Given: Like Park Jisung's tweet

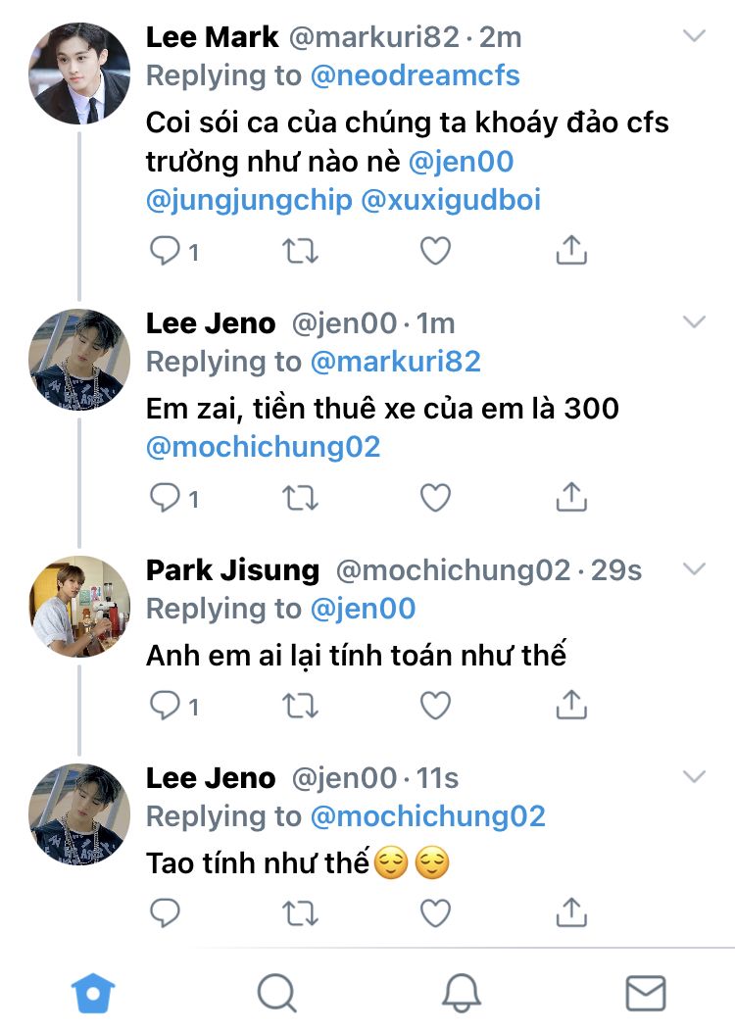Looking at the screenshot, I should click(435, 706).
